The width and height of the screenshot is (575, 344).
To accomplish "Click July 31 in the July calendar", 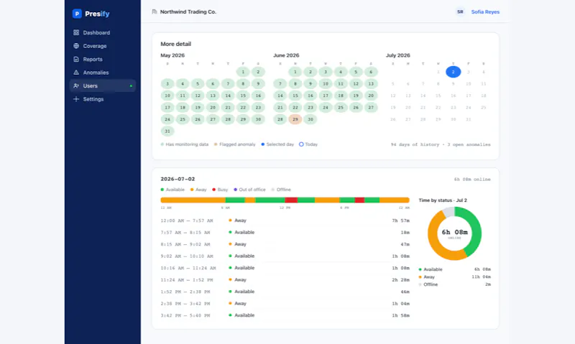I will click(x=469, y=119).
